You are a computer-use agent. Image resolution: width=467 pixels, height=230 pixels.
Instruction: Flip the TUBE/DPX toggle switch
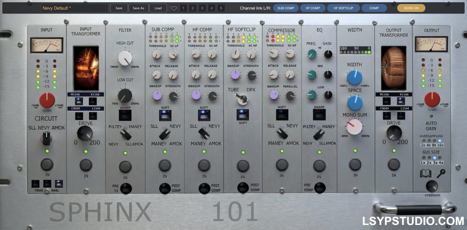tap(243, 99)
